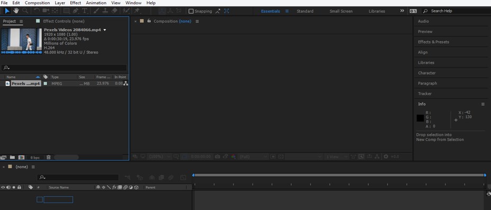Open 8 bpc color depth setting
The image size is (491, 210).
tap(35, 158)
